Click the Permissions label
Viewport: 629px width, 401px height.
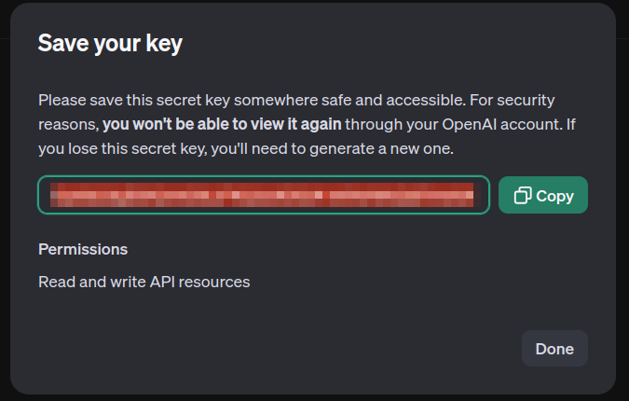[83, 249]
